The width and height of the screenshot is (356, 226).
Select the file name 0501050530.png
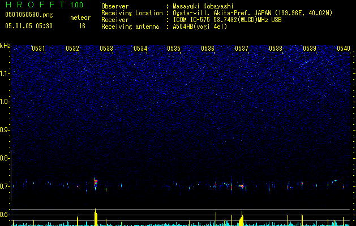29,15
